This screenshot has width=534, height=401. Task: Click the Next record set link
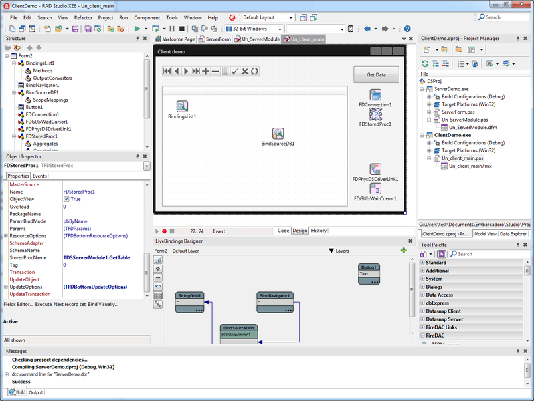click(70, 304)
